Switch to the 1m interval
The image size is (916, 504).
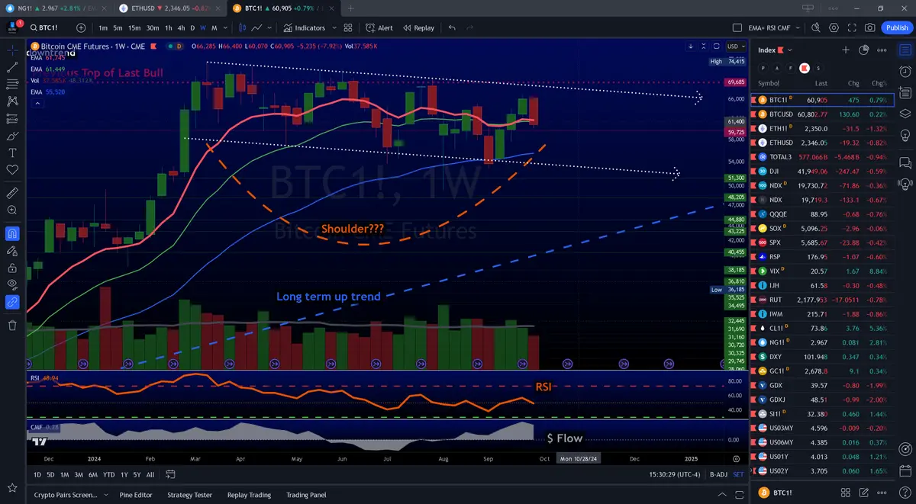(103, 27)
